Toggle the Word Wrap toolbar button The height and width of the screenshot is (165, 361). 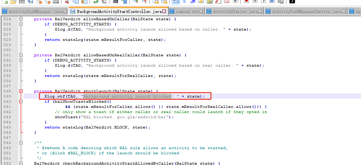point(176,2)
